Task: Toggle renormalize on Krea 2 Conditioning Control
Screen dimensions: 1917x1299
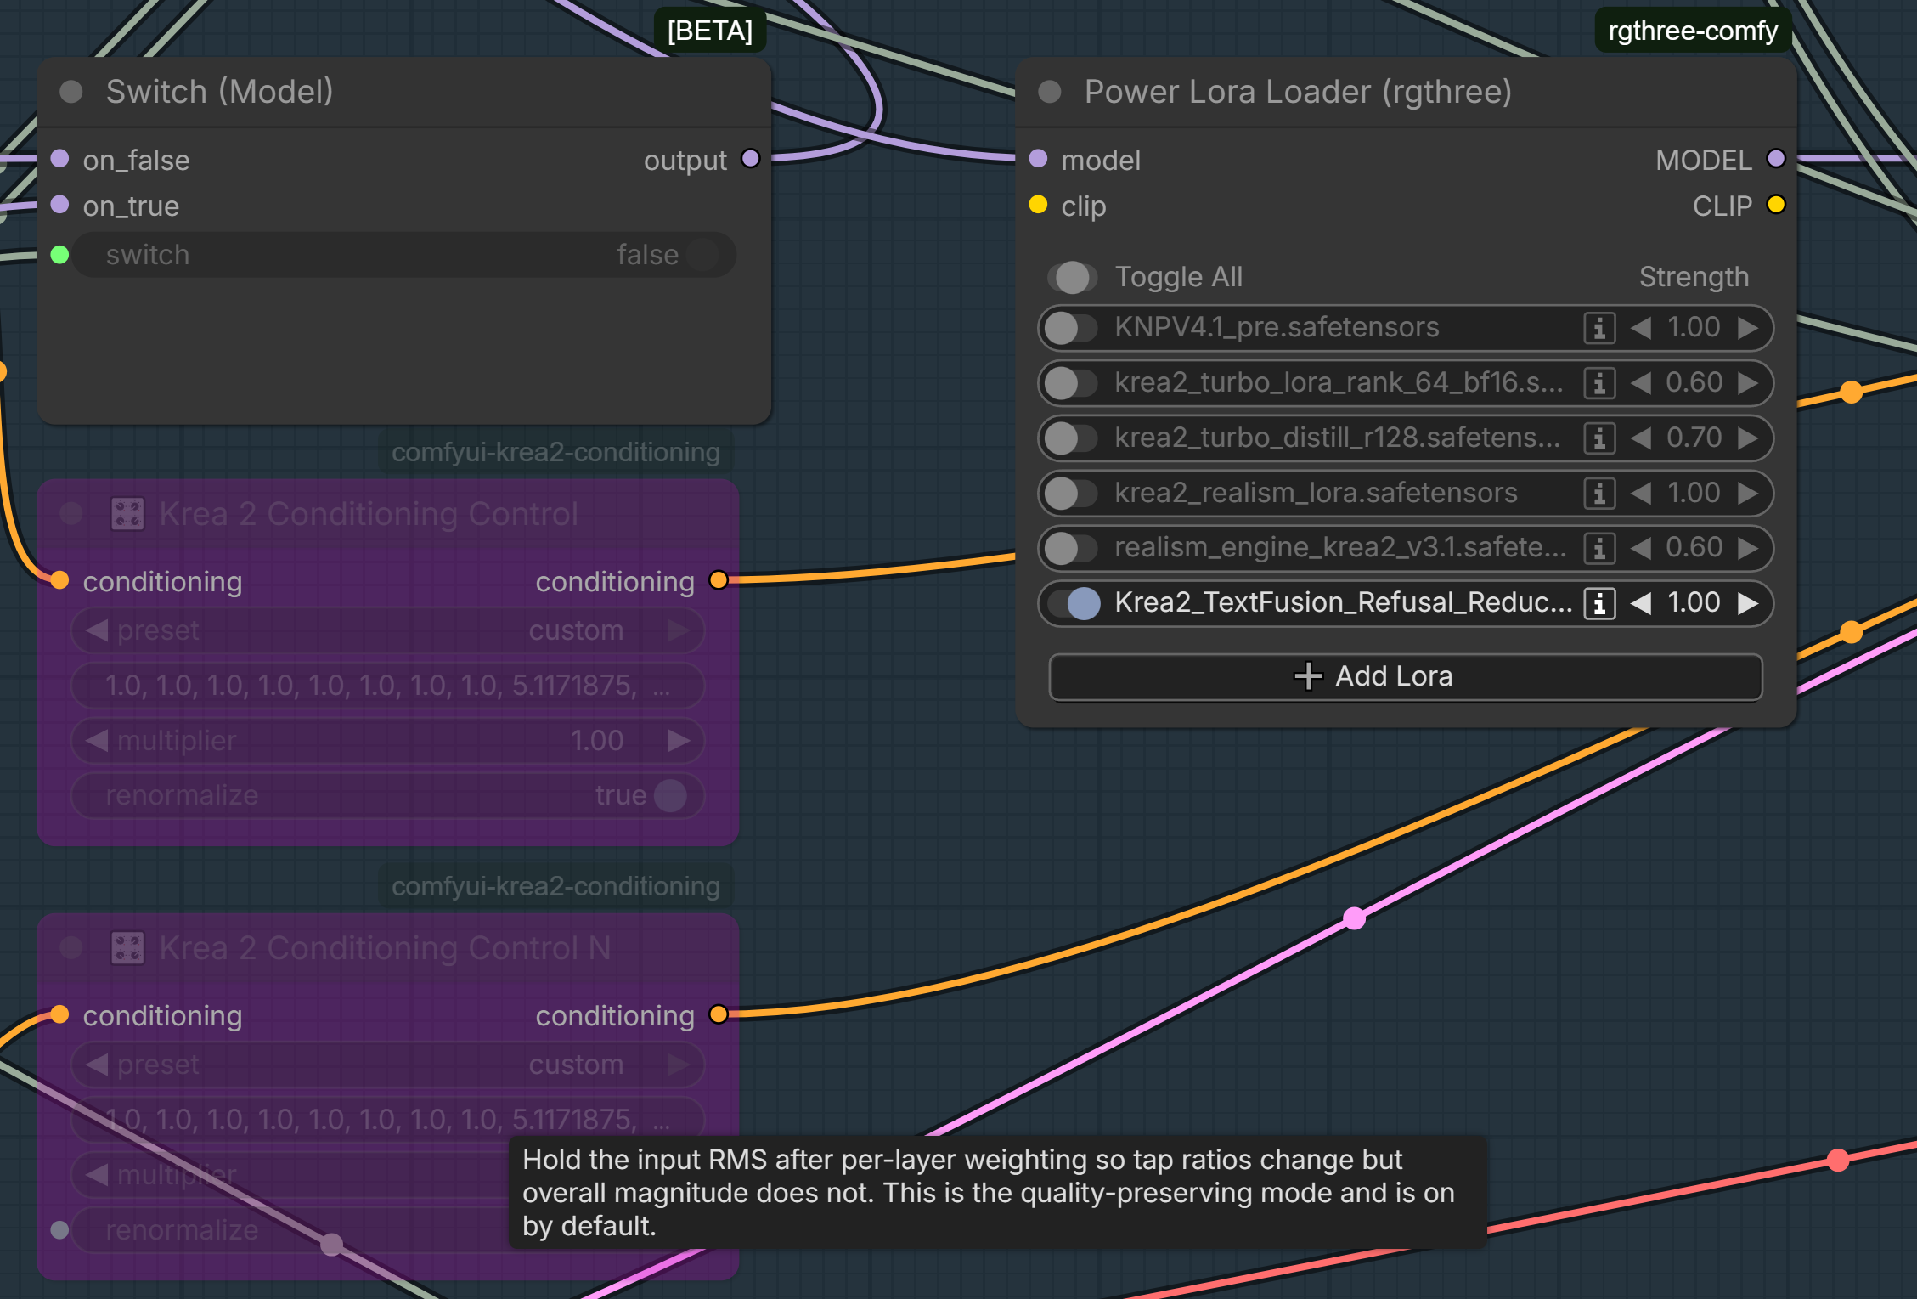Action: point(388,795)
